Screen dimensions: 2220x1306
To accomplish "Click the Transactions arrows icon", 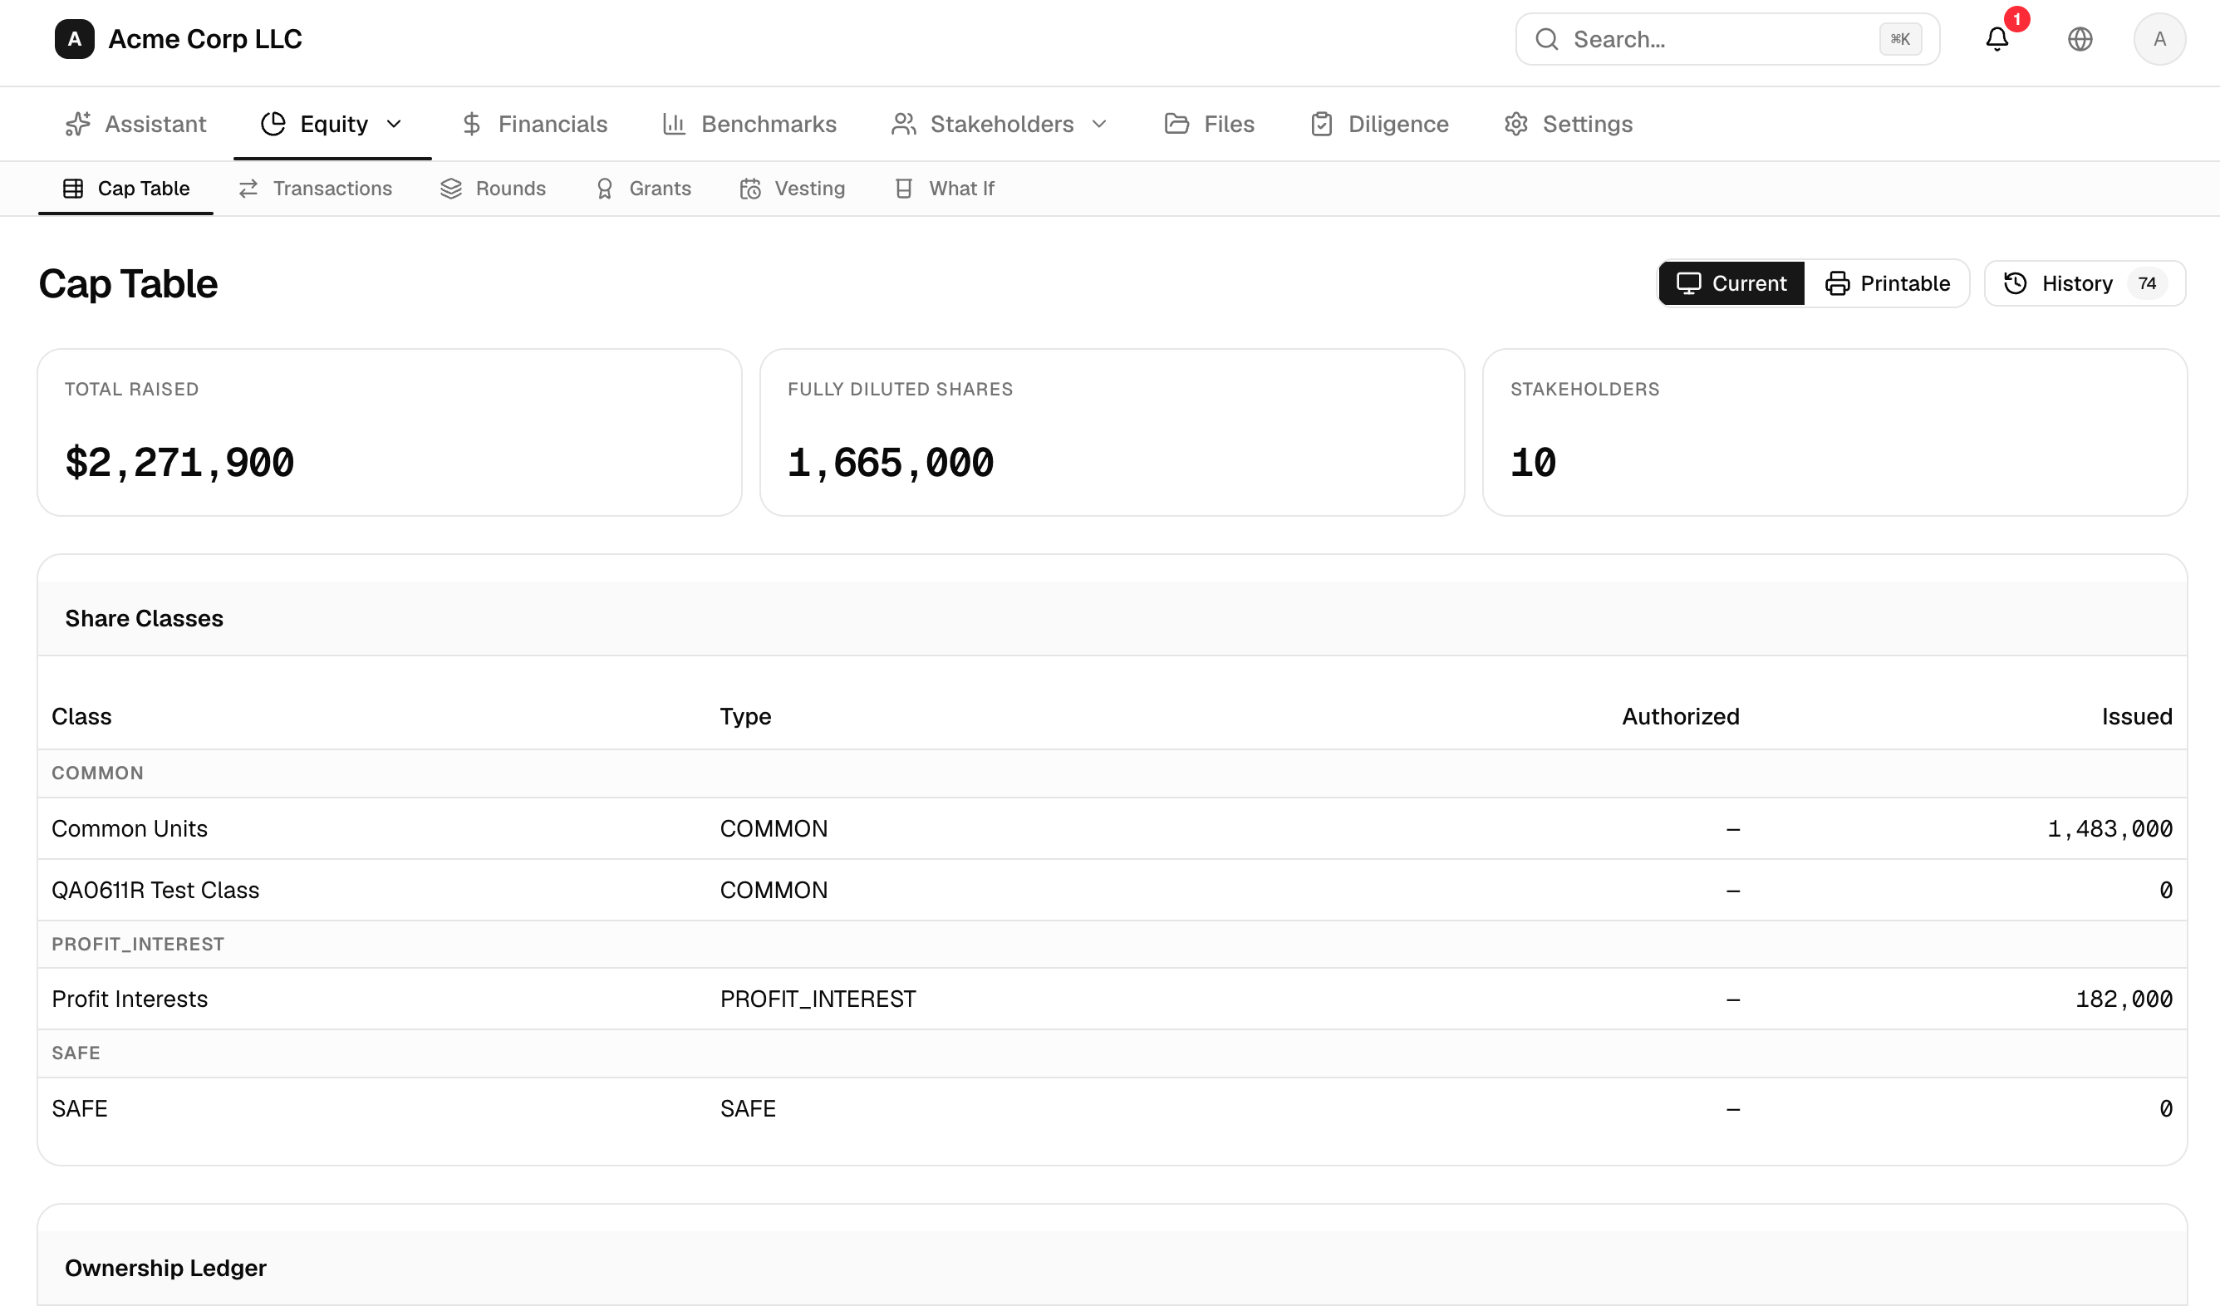I will 248,189.
